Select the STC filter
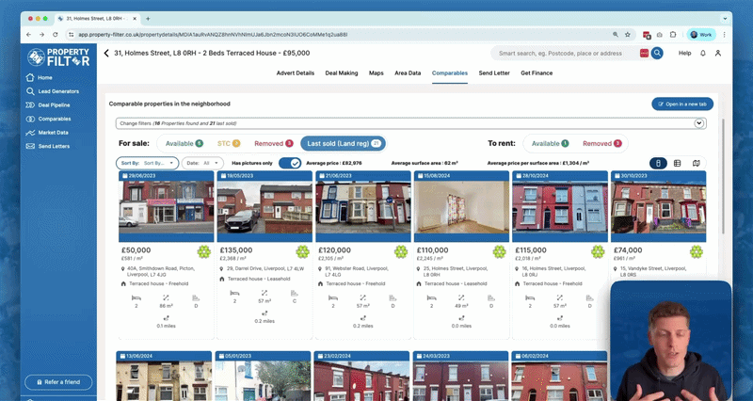Screen dimensions: 753x401 pos(229,144)
